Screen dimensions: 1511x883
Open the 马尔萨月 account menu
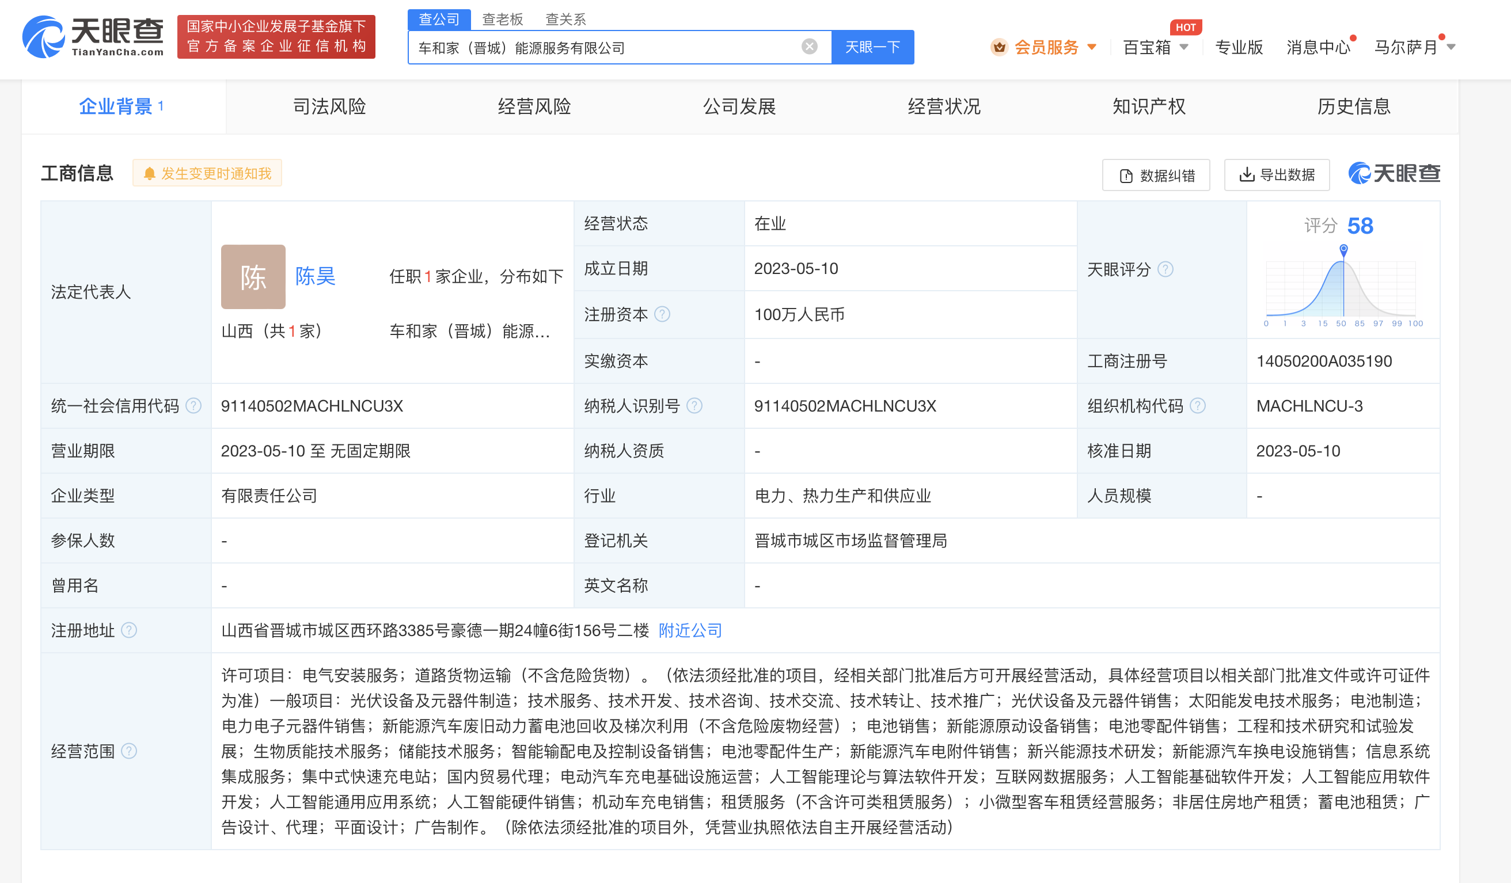pyautogui.click(x=1406, y=47)
